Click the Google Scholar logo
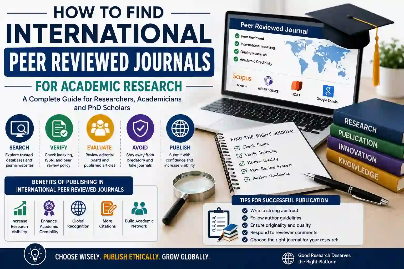Image resolution: width=404 pixels, height=269 pixels. [328, 91]
